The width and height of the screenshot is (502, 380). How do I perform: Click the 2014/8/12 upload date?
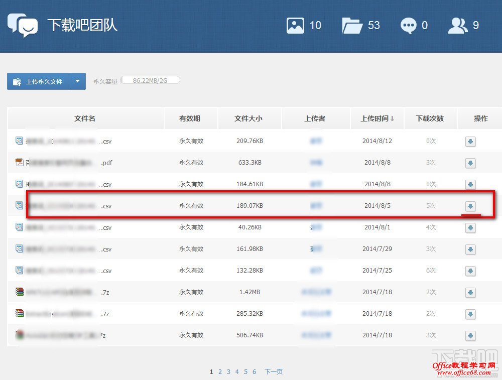(x=377, y=141)
